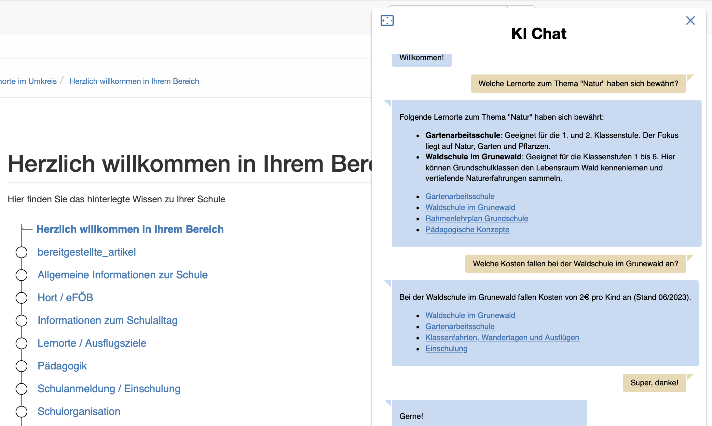The image size is (712, 426).
Task: Open Pädagogische Konzepte source link
Action: (x=467, y=230)
